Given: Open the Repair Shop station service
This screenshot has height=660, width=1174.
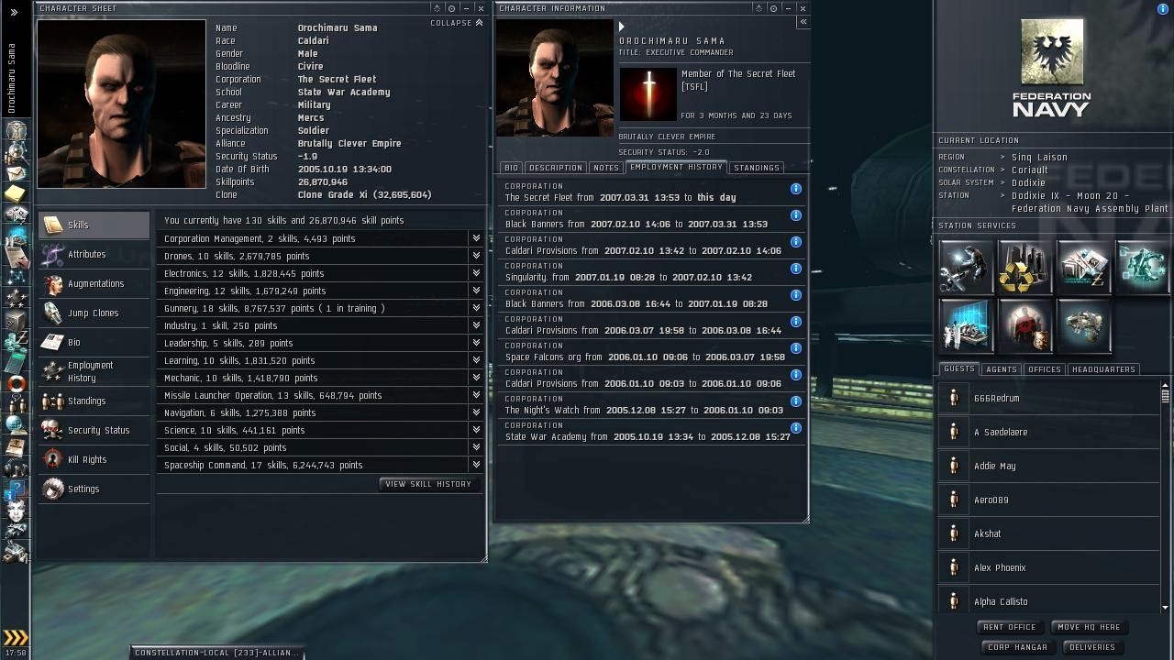Looking at the screenshot, I should (x=966, y=267).
